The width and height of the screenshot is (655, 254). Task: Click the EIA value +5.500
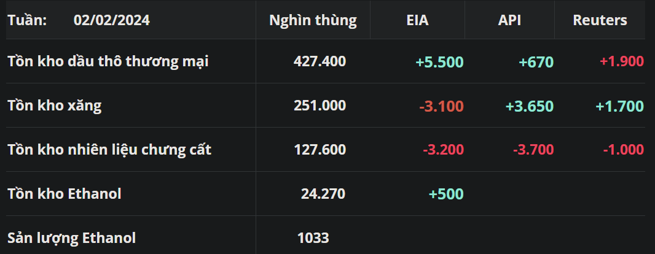pyautogui.click(x=439, y=62)
